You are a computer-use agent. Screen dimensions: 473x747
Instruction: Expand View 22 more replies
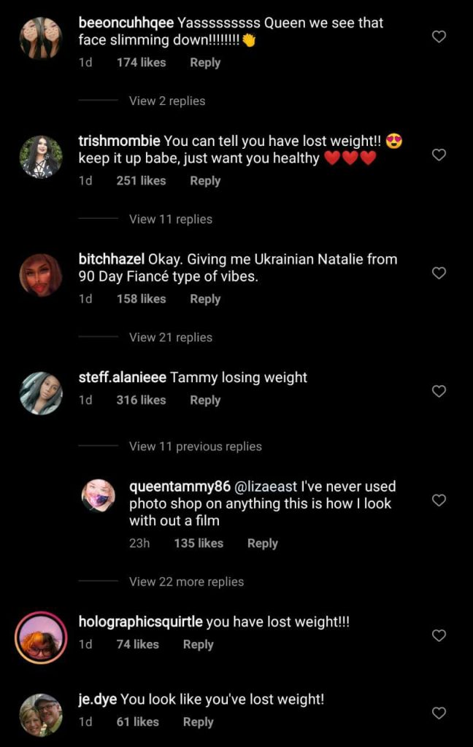point(186,581)
